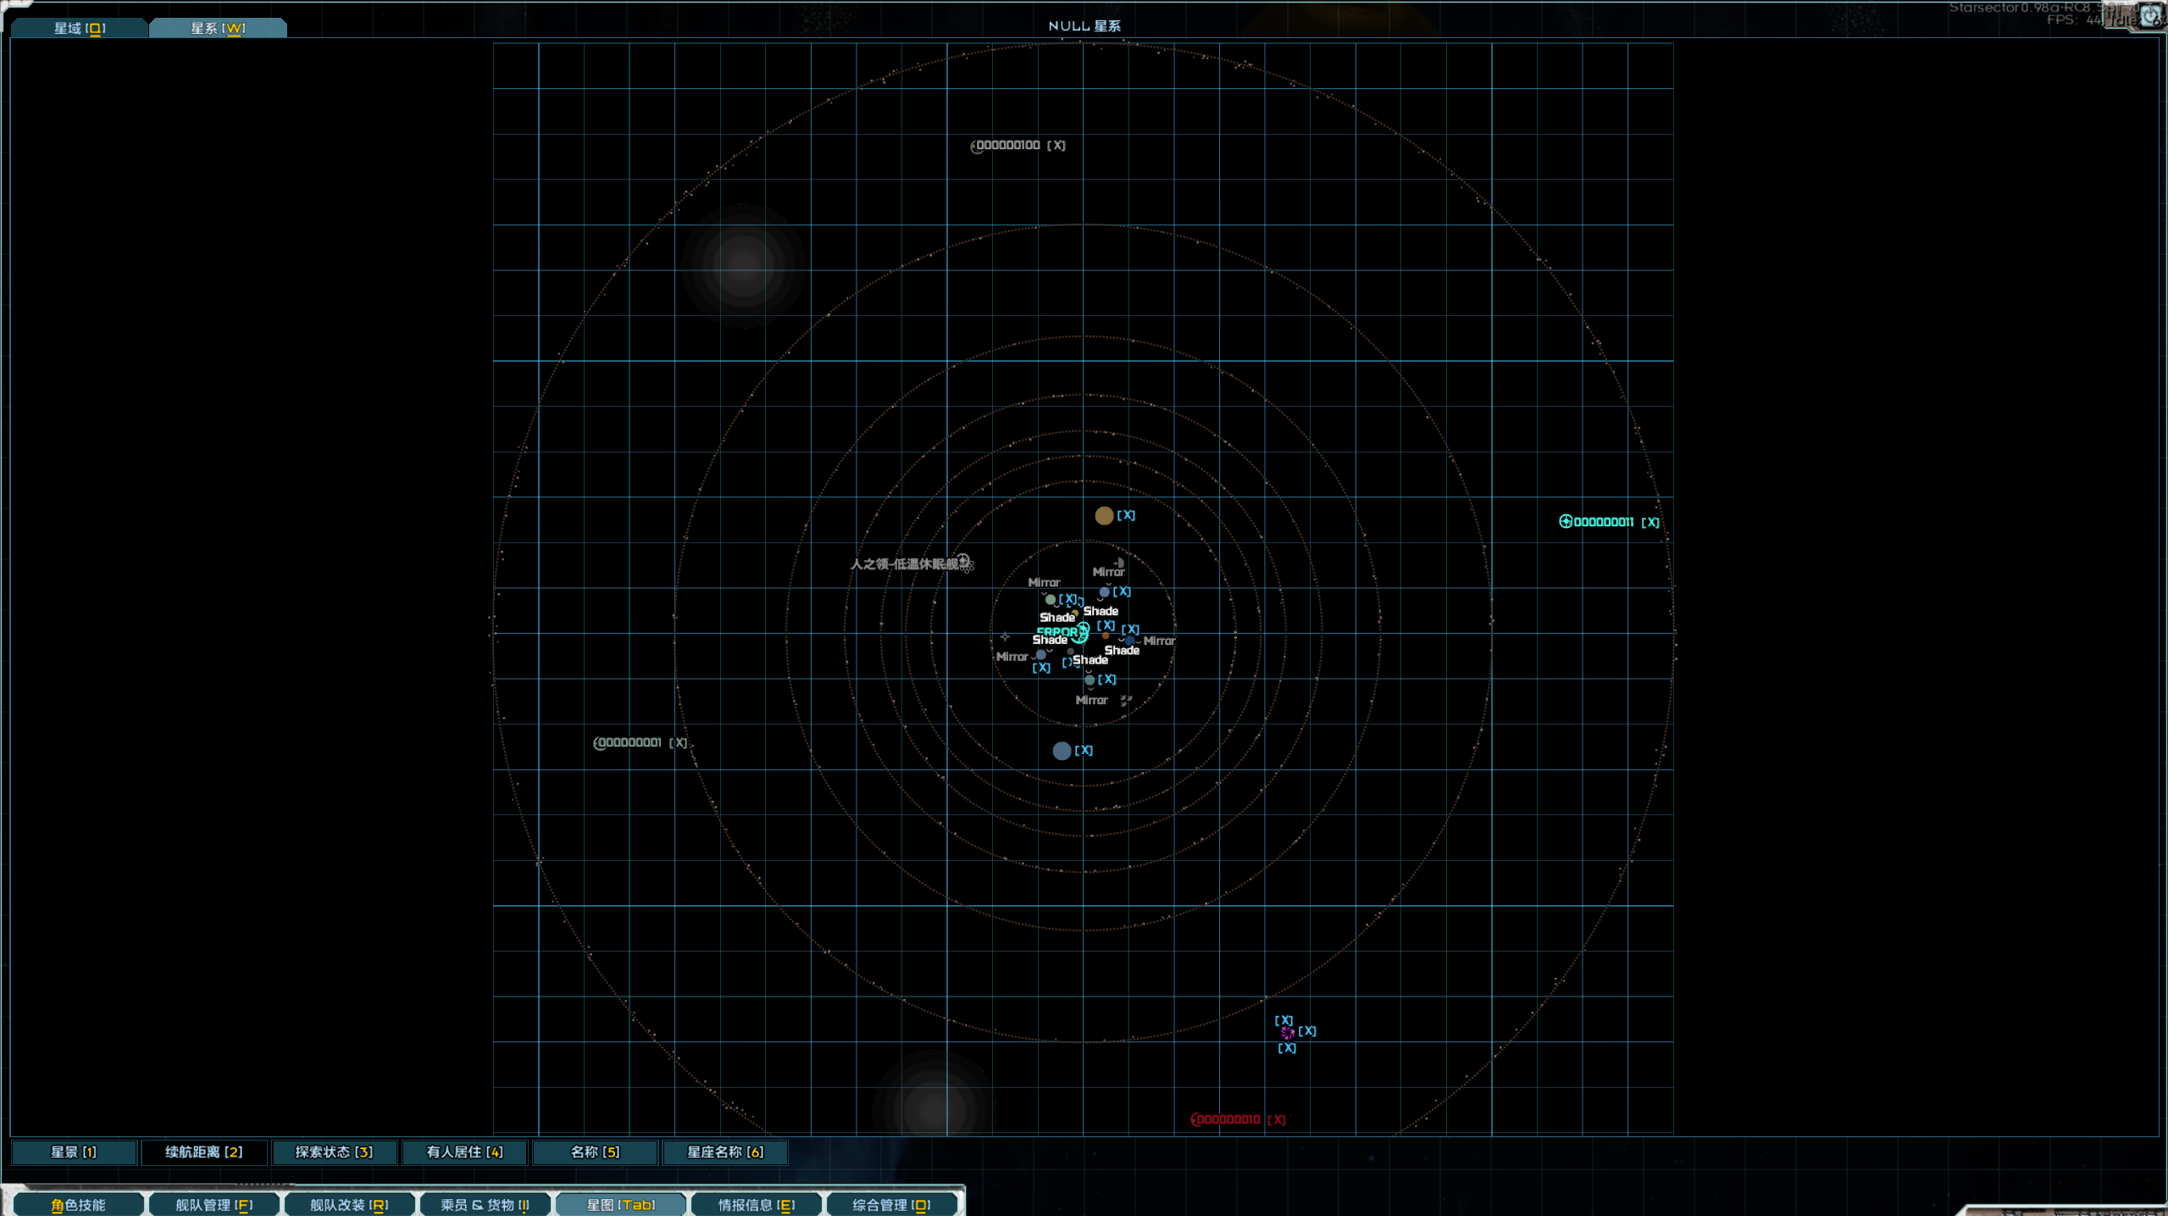
Task: Click the green planet under the left Mirror label
Action: [x=1050, y=599]
